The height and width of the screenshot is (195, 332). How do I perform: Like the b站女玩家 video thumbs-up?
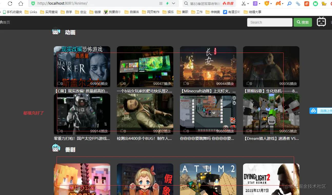click(122, 83)
